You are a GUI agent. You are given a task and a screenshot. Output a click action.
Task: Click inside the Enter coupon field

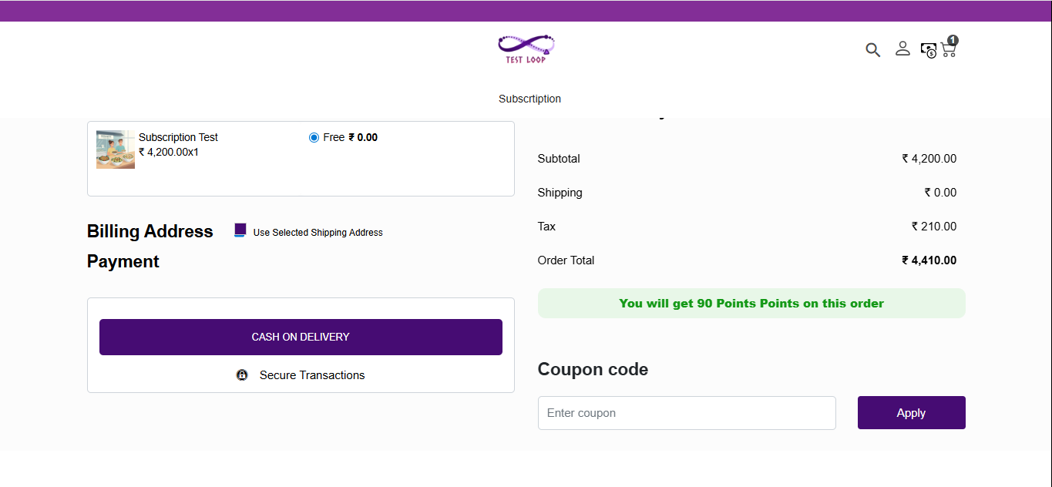tap(687, 412)
